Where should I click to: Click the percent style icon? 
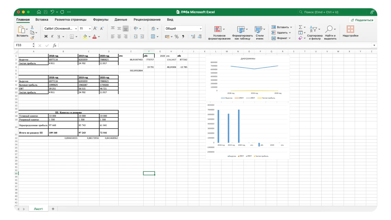(177, 36)
